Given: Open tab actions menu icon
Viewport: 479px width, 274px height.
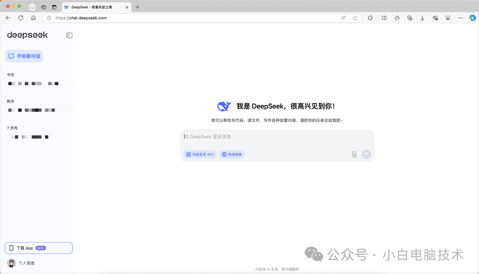Looking at the screenshot, I should [x=54, y=7].
